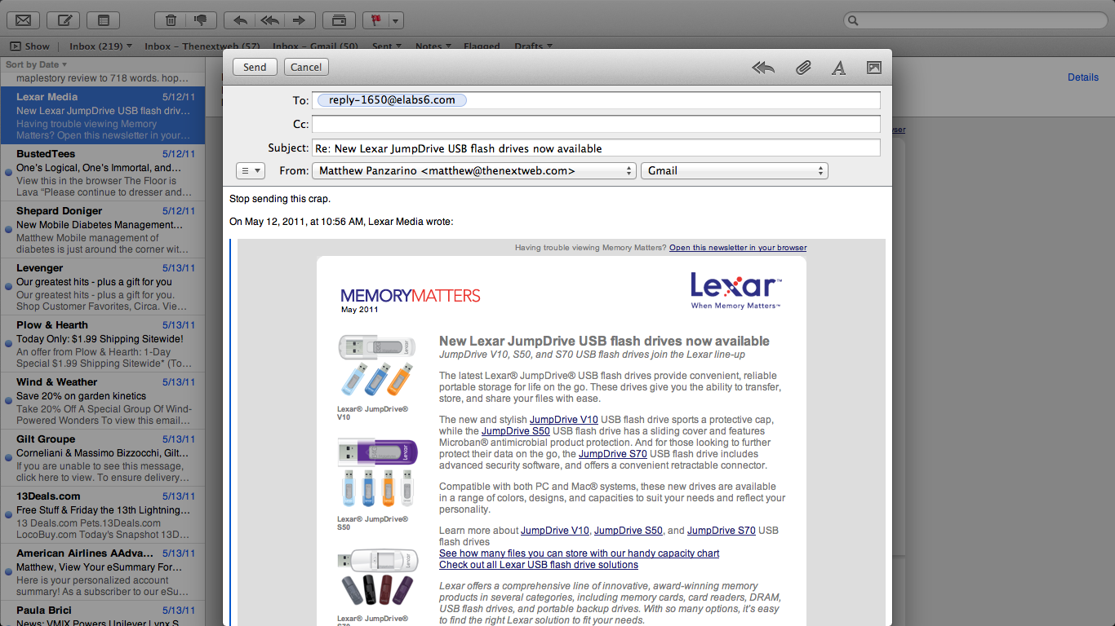
Task: Select the Levenger message
Action: pos(103,287)
